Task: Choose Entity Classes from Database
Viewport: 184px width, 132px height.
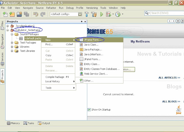Action: (99, 69)
